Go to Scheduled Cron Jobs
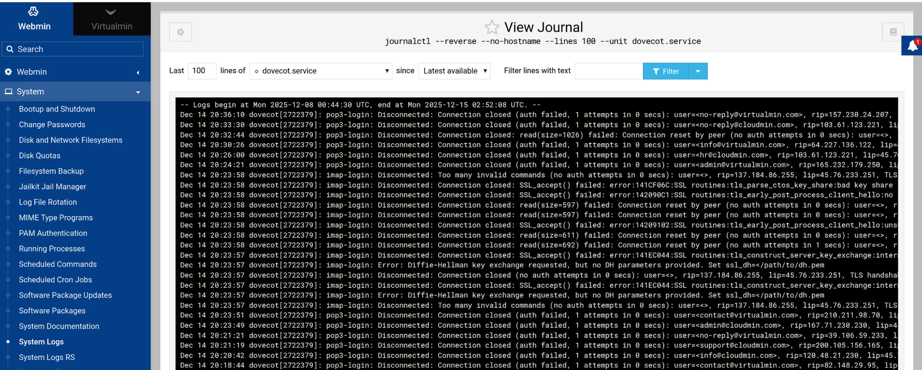The image size is (922, 370). pos(55,280)
